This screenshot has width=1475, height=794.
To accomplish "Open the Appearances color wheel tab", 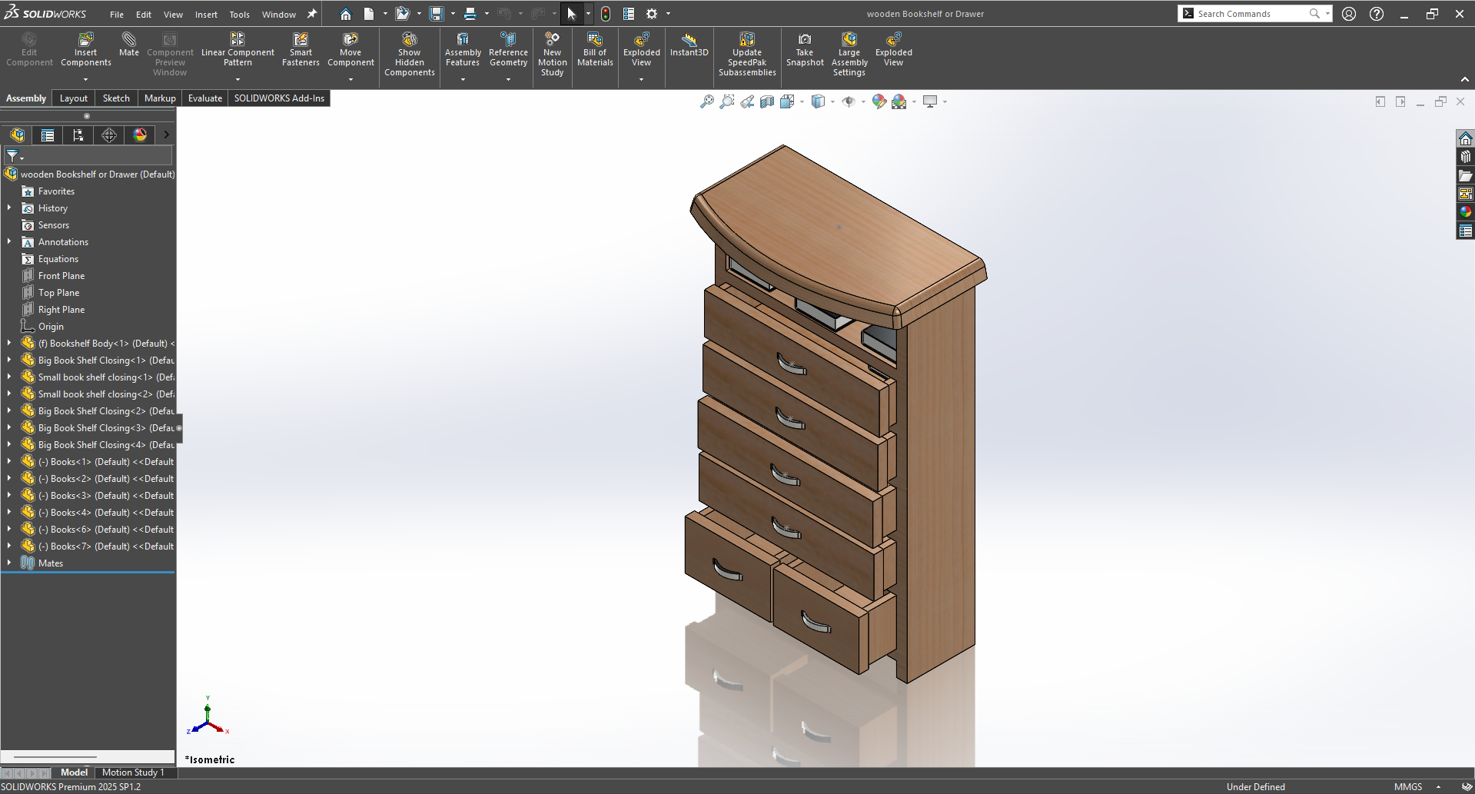I will pyautogui.click(x=140, y=135).
